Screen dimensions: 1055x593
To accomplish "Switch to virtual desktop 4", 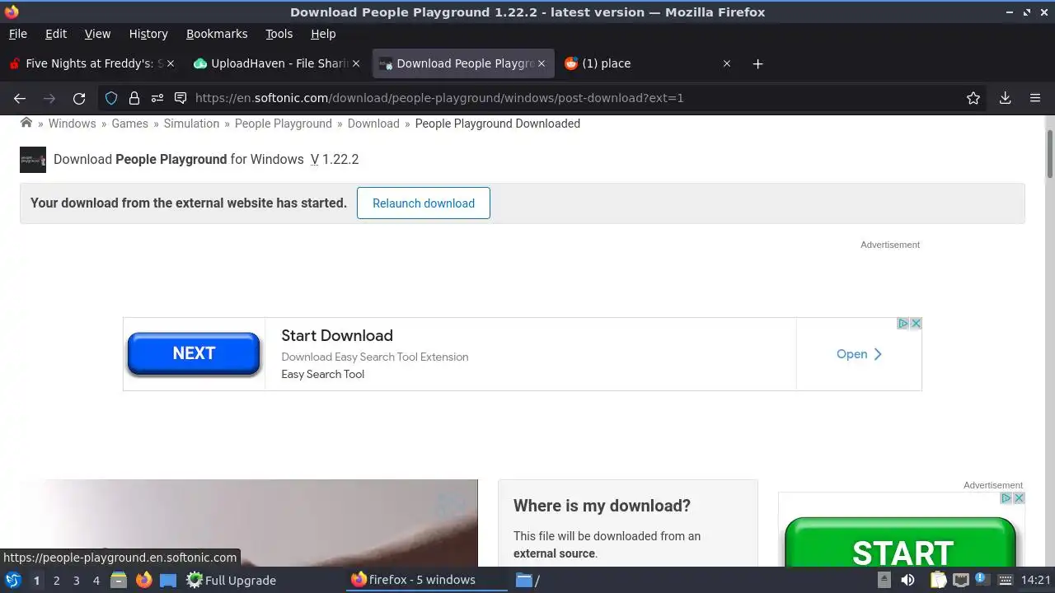I will click(96, 580).
